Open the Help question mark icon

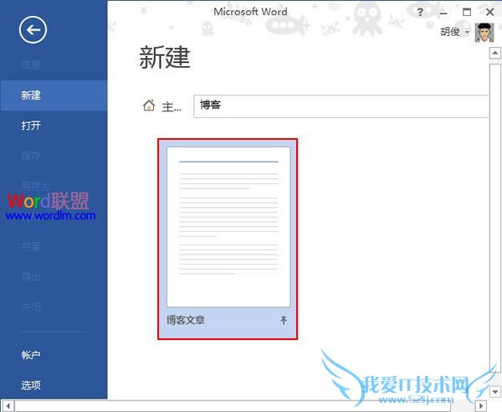tap(420, 13)
